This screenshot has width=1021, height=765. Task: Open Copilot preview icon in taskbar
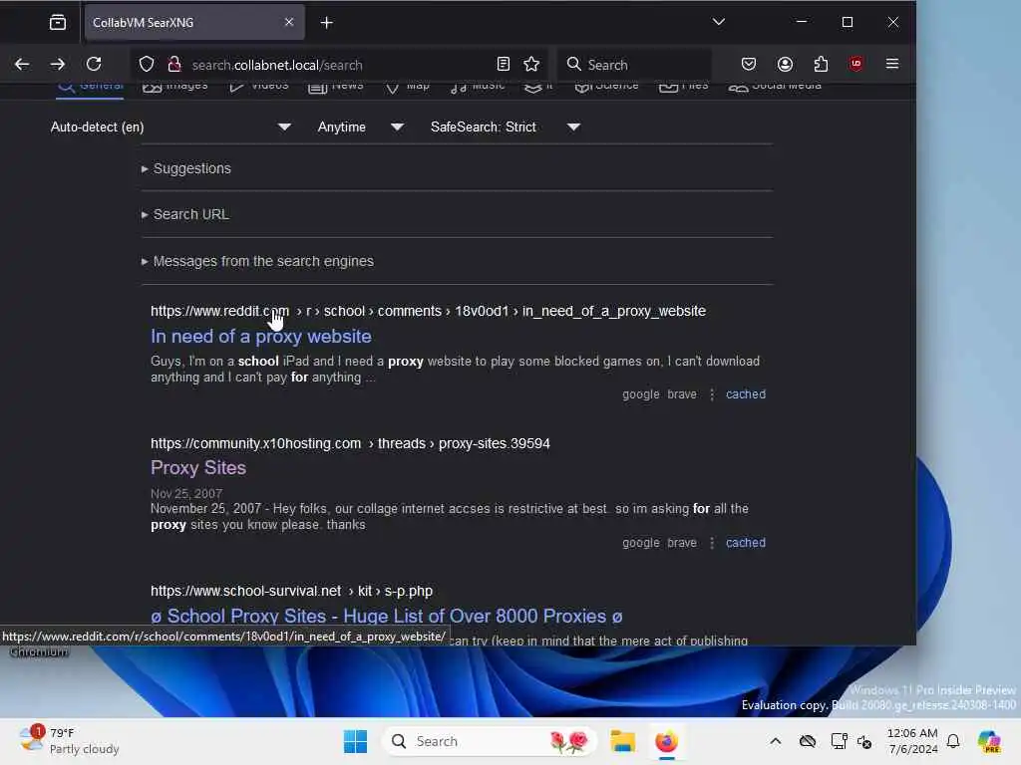[989, 741]
